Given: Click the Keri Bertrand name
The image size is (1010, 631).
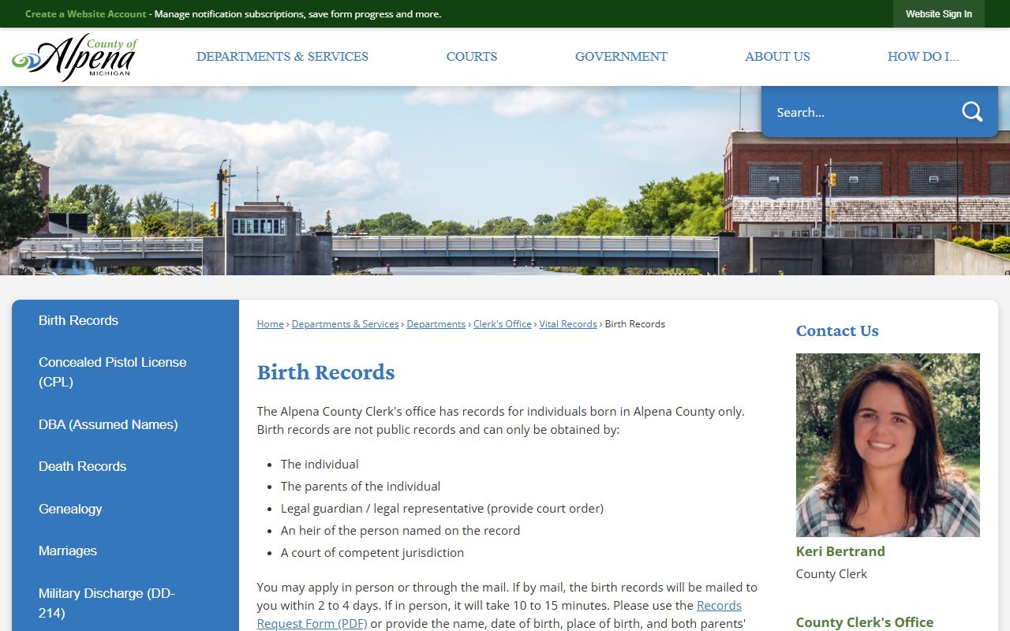Looking at the screenshot, I should pos(840,551).
